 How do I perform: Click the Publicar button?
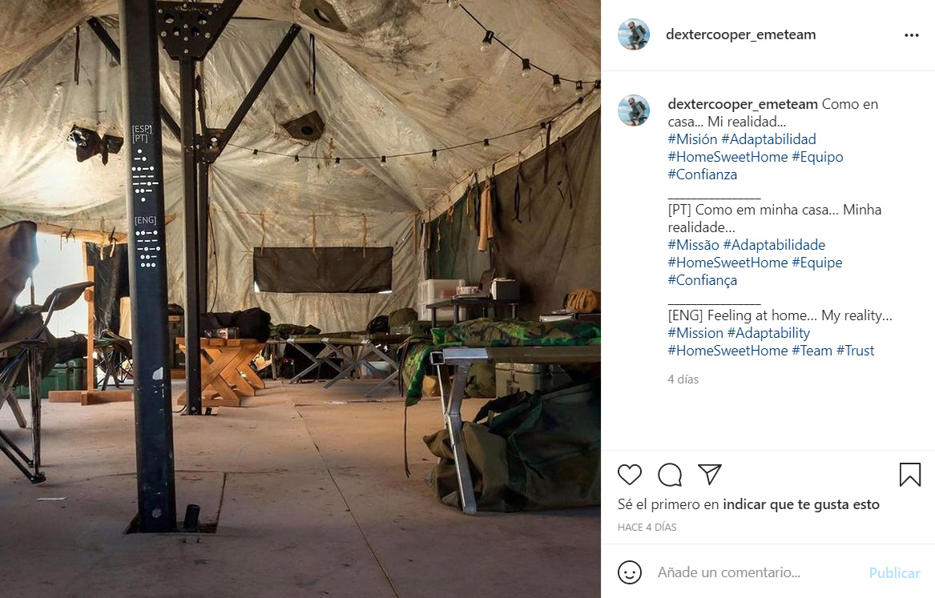[x=894, y=573]
